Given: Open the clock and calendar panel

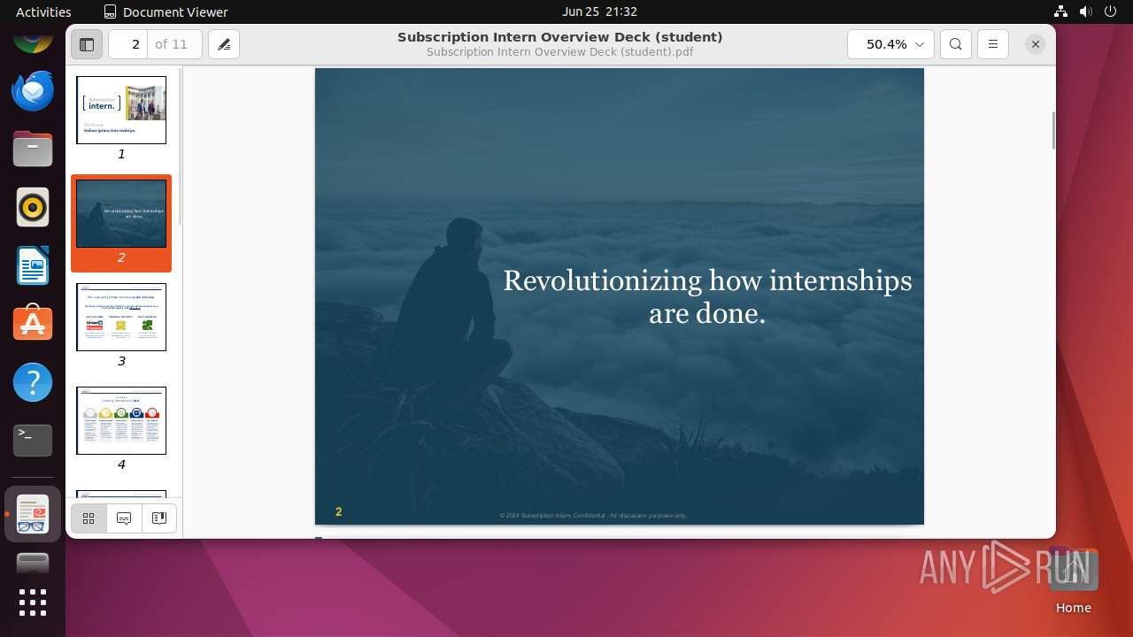Looking at the screenshot, I should pyautogui.click(x=599, y=12).
